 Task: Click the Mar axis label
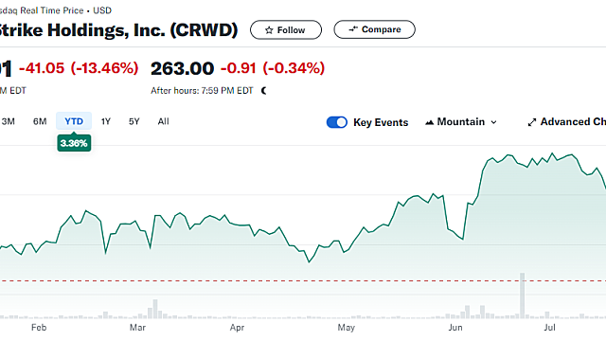[137, 328]
